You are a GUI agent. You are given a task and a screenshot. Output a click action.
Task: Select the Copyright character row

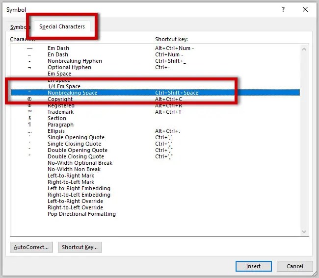pyautogui.click(x=155, y=99)
